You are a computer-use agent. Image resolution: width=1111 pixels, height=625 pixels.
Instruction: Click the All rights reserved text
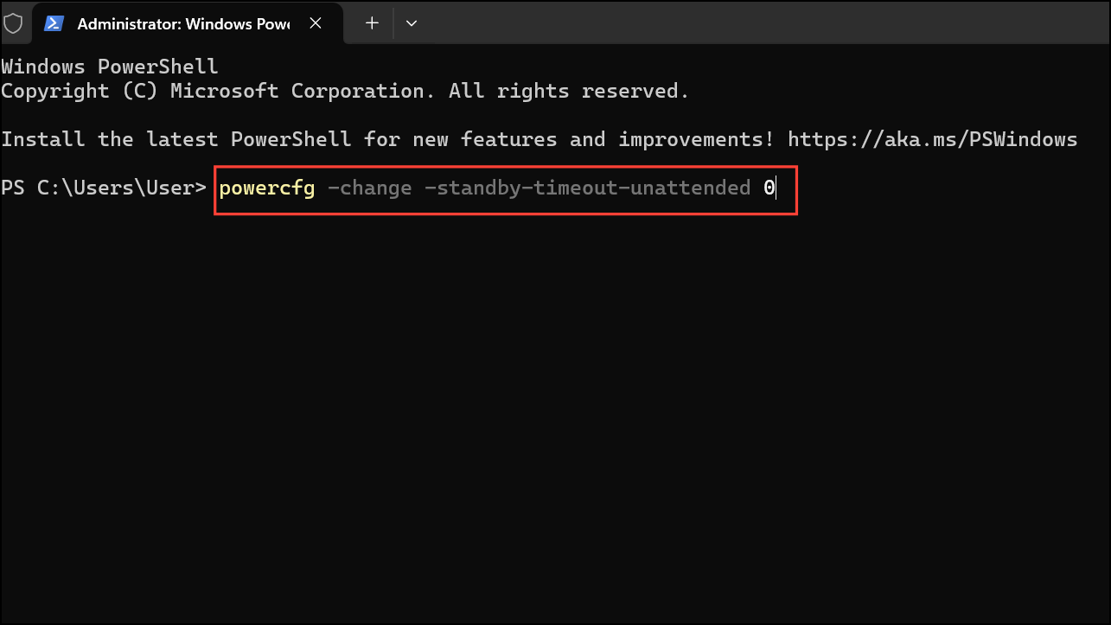(x=571, y=90)
